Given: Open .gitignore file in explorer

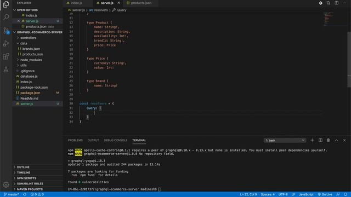Looking at the screenshot, I should click(27, 71).
